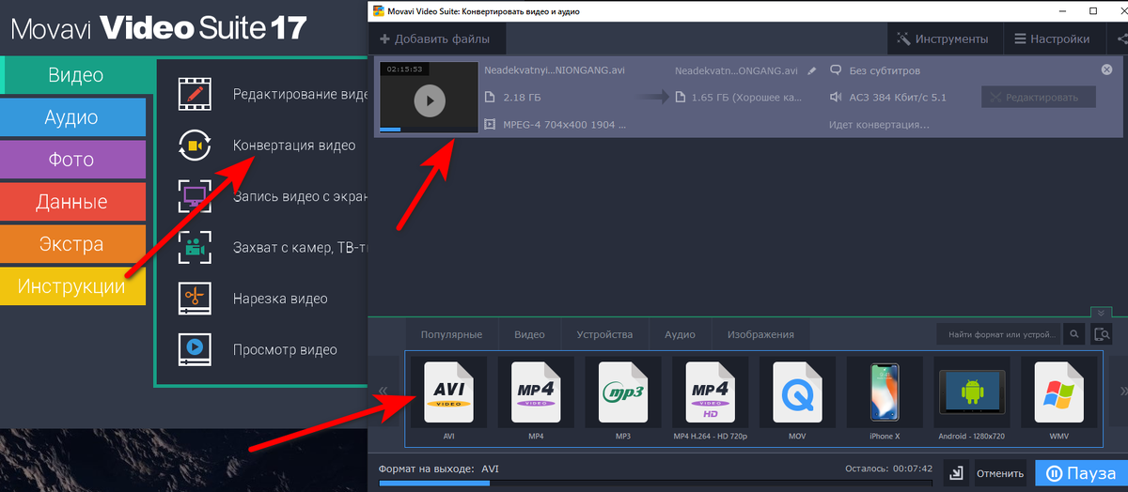Open the Изображения tab
Image resolution: width=1128 pixels, height=492 pixels.
click(x=760, y=334)
